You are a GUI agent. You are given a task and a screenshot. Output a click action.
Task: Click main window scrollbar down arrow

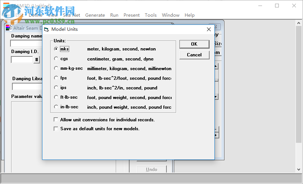pos(299,170)
